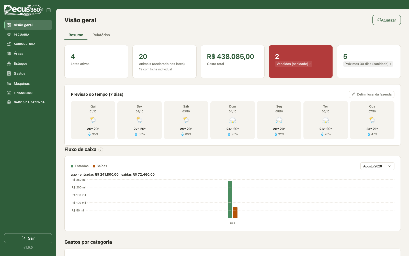Open the Agosto/2026 month dropdown
The image size is (409, 256).
click(x=377, y=166)
